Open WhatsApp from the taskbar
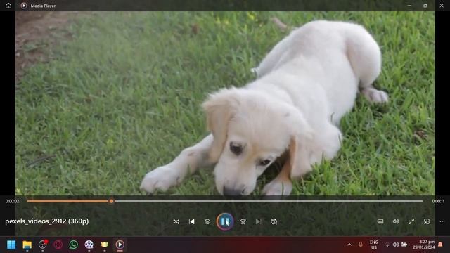 coord(73,245)
